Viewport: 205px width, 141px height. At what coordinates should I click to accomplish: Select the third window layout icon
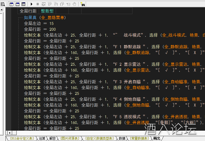click(23, 4)
